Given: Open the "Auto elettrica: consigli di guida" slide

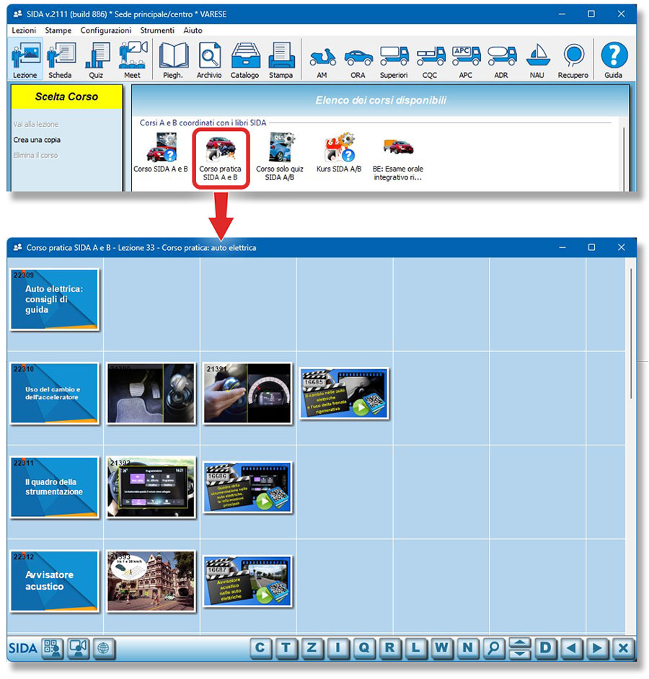Looking at the screenshot, I should pyautogui.click(x=55, y=299).
